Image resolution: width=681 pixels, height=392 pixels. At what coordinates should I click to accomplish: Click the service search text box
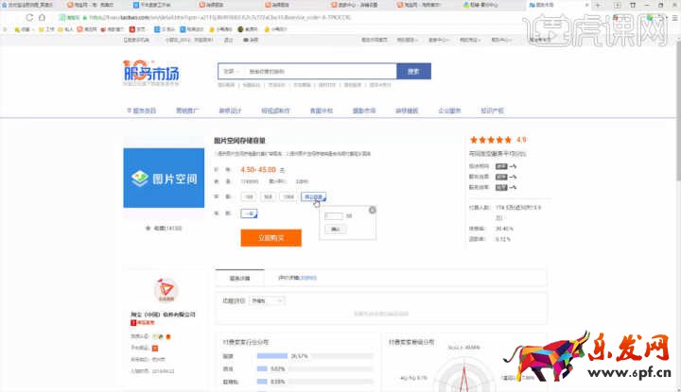coord(317,71)
